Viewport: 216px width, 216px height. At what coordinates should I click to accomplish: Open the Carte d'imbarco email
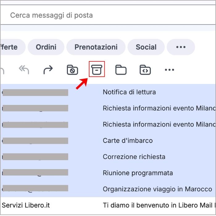(x=108, y=141)
